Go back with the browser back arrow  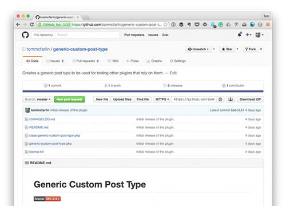pos(18,25)
